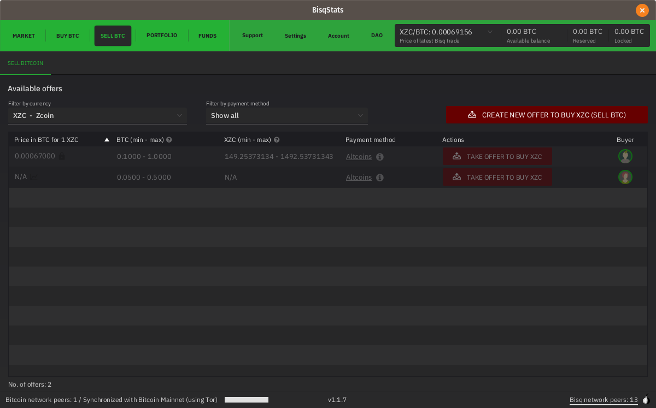Click info icon for Altcoins in 0.0500 - 0.5000 row
This screenshot has width=656, height=408.
(380, 178)
